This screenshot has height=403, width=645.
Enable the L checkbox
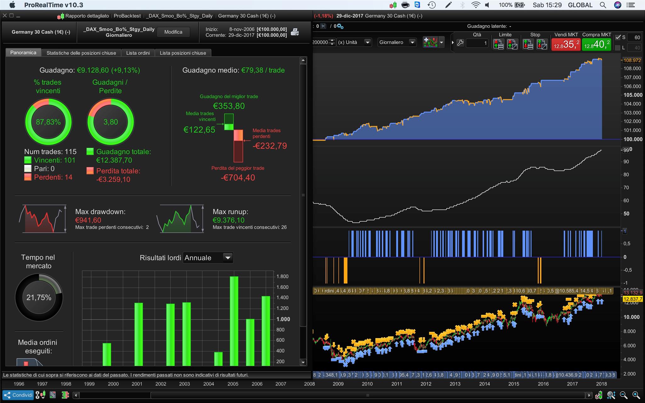tap(618, 48)
